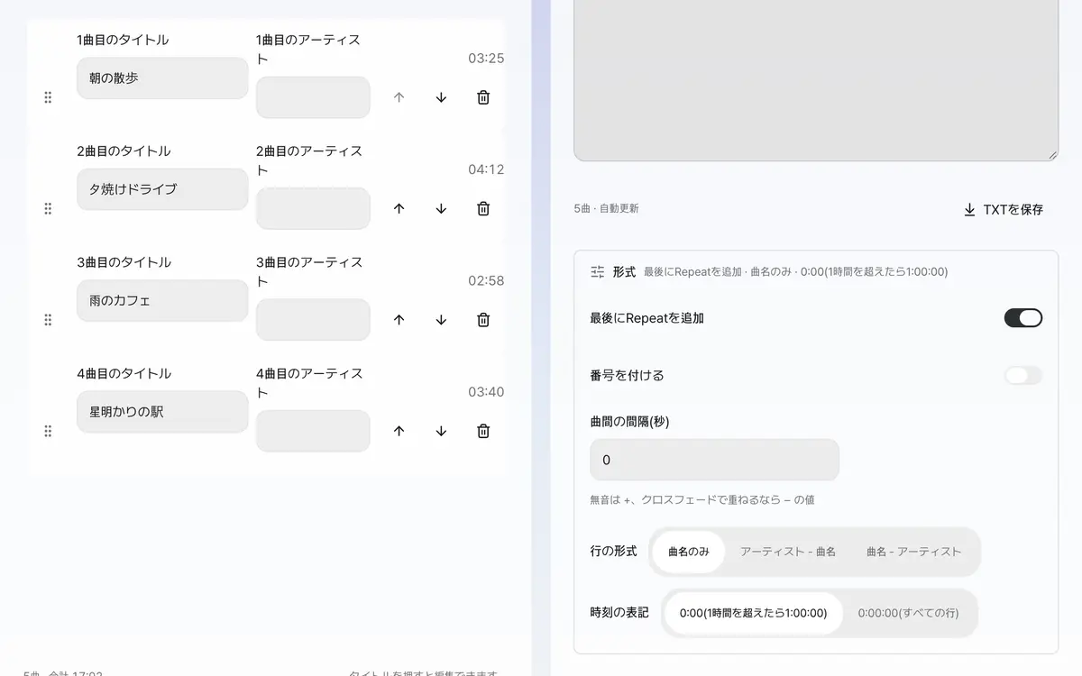1082x676 pixels.
Task: Click the 02:58 duration text
Action: point(486,280)
